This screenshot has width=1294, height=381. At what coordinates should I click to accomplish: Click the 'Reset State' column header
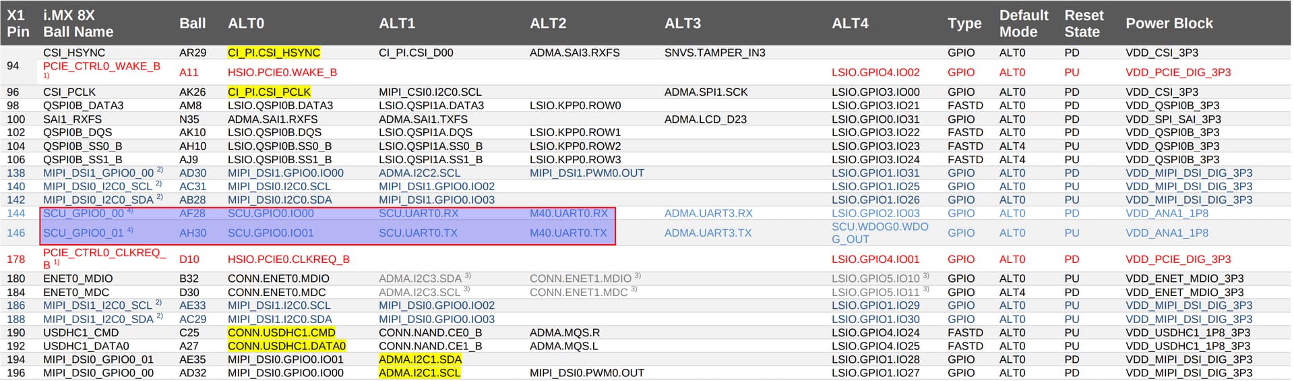(x=1084, y=24)
